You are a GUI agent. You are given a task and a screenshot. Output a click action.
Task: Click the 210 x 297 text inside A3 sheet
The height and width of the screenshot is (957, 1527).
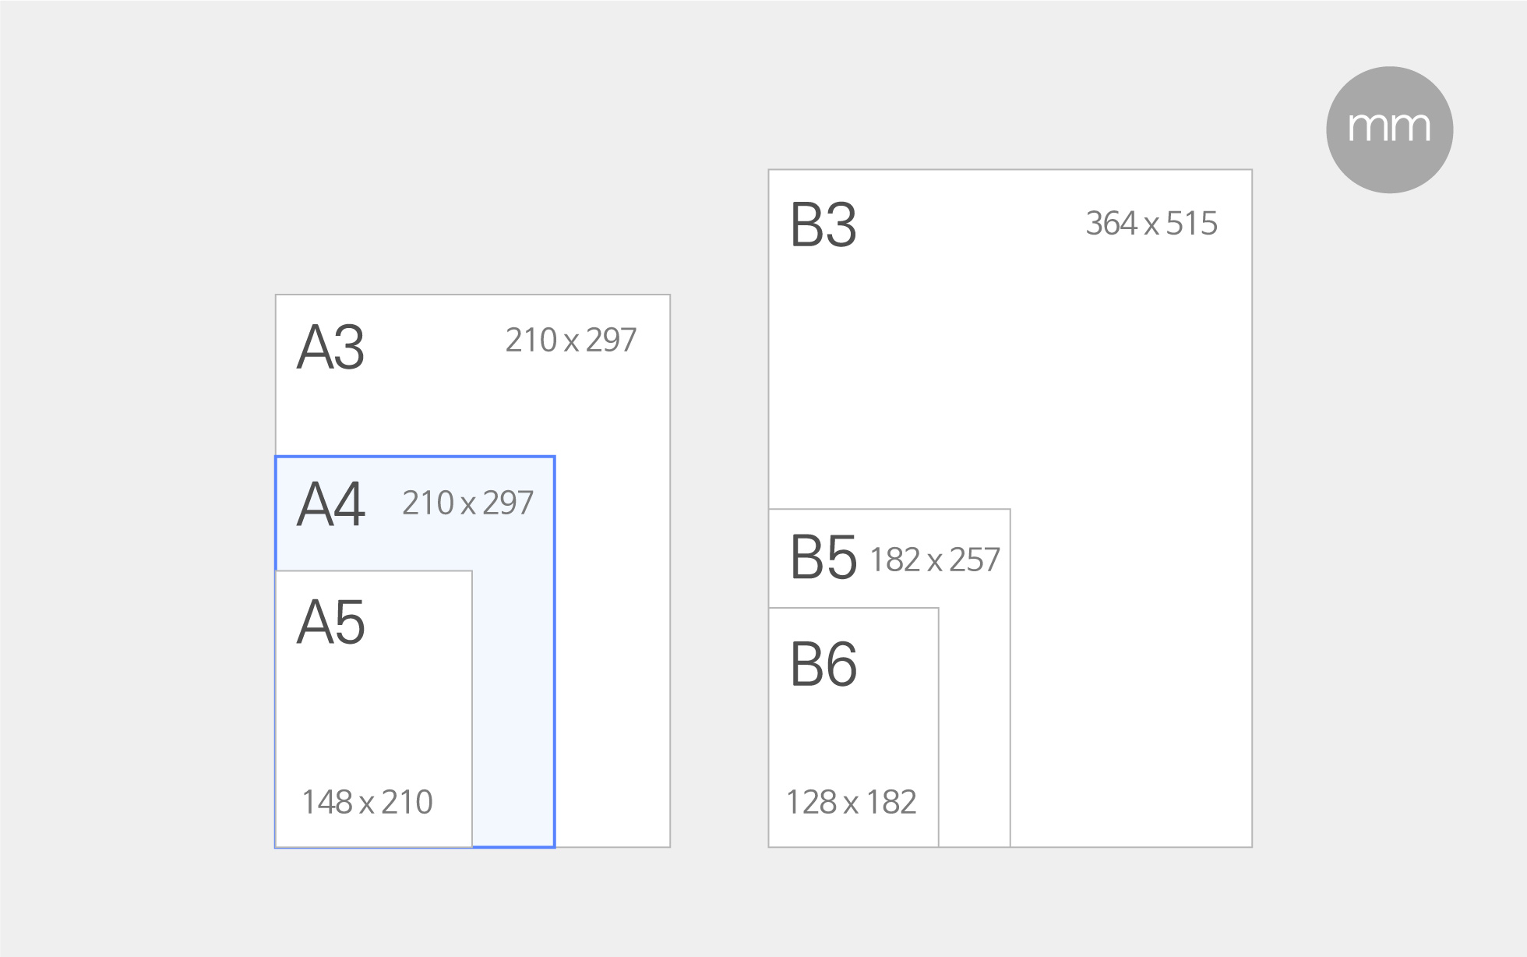pyautogui.click(x=571, y=341)
